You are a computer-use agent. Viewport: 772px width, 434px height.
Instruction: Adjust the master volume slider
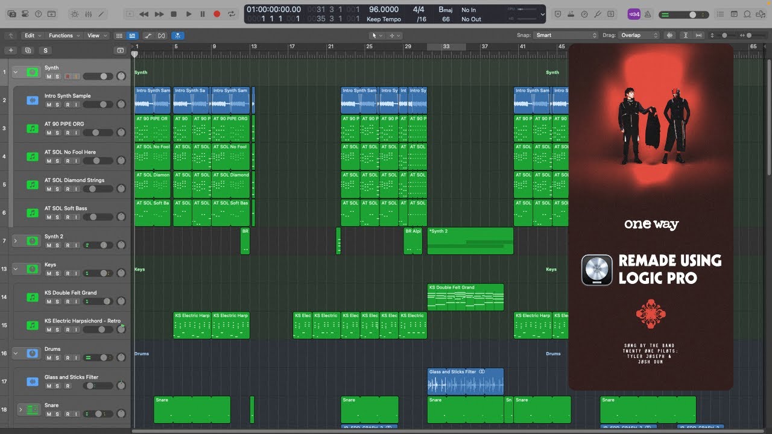click(685, 14)
